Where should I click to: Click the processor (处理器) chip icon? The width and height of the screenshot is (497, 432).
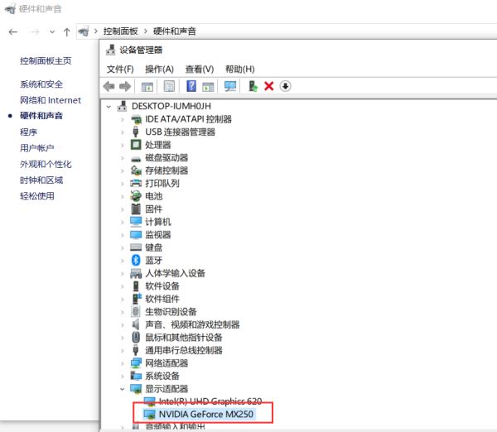pyautogui.click(x=136, y=145)
